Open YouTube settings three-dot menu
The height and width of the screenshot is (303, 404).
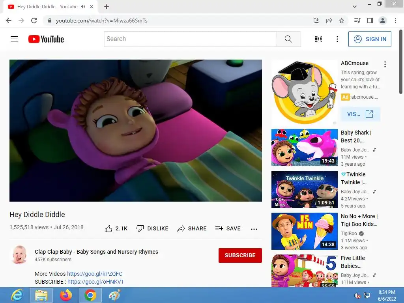337,39
